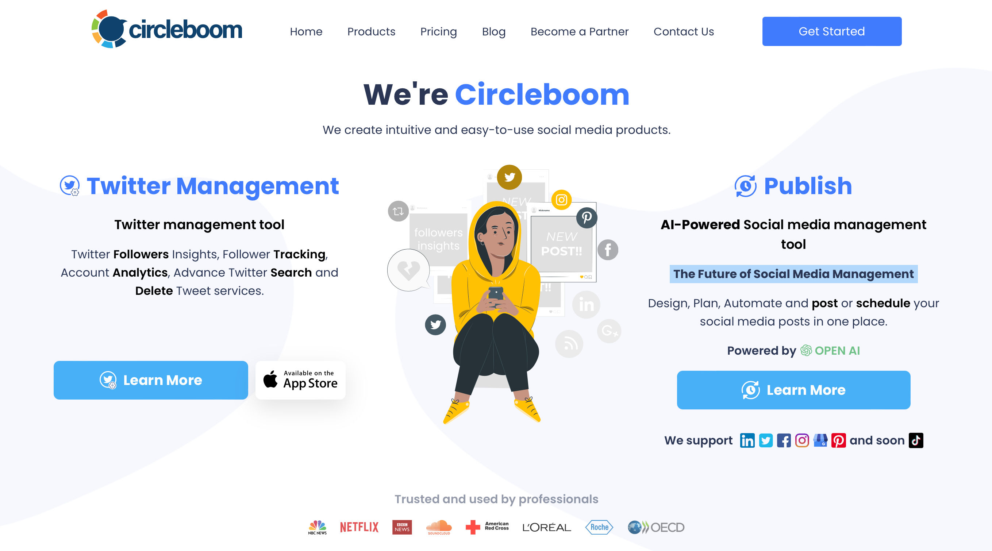Select the Pricing navigation tab
The height and width of the screenshot is (551, 992).
[438, 31]
